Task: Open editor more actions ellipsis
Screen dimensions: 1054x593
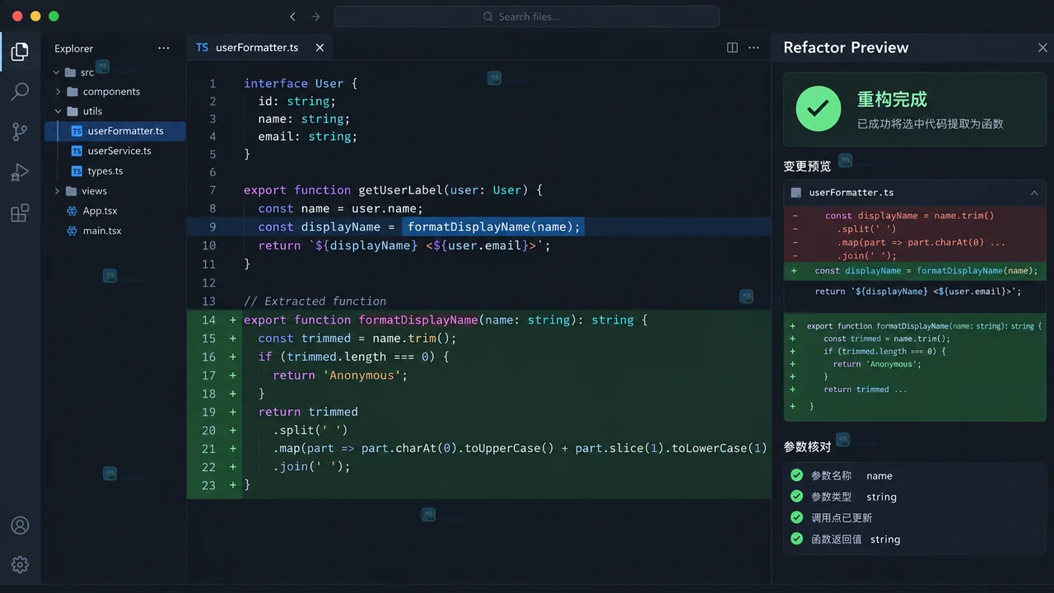Action: pos(753,48)
